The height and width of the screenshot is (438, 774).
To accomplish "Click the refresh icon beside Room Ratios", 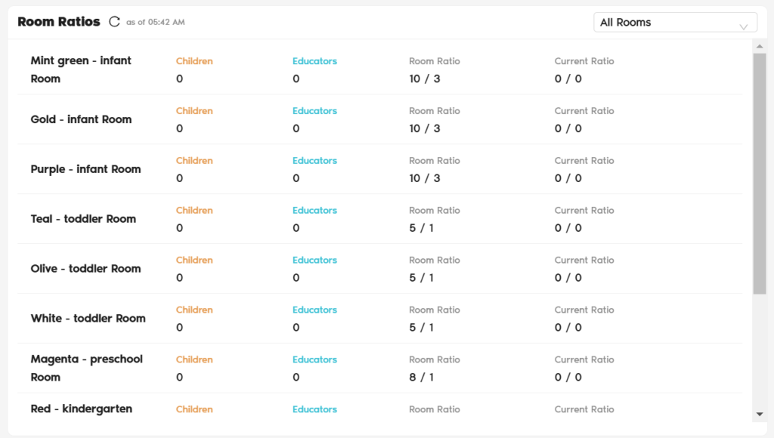I will click(114, 22).
